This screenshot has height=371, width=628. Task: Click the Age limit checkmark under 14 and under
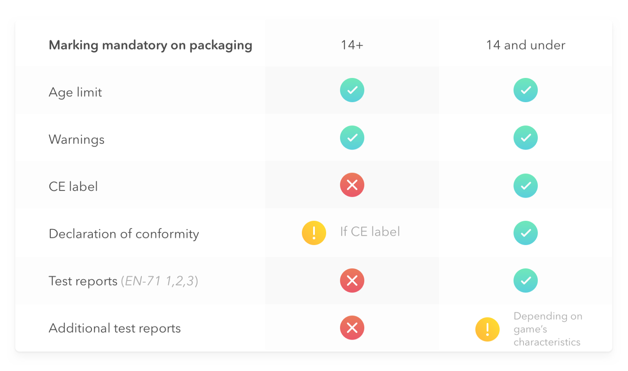[525, 90]
